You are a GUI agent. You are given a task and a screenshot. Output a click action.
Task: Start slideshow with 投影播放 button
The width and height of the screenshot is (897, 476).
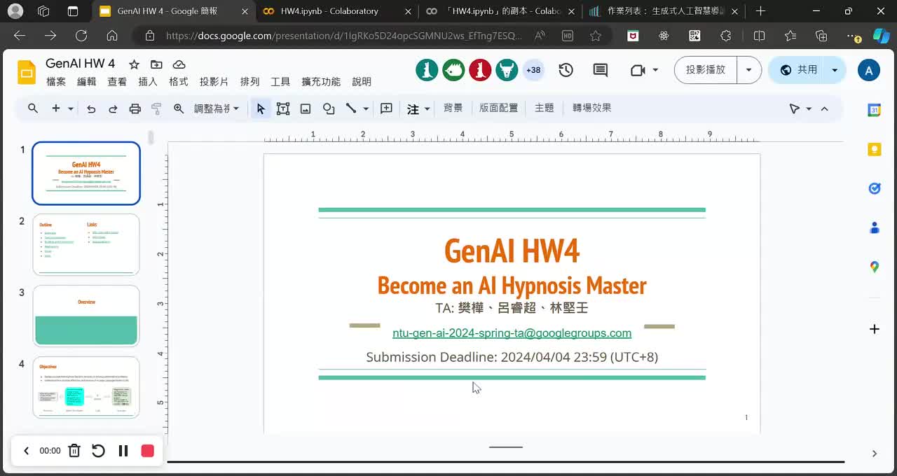click(706, 70)
